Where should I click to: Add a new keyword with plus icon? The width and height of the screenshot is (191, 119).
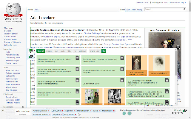pyautogui.click(x=79, y=114)
